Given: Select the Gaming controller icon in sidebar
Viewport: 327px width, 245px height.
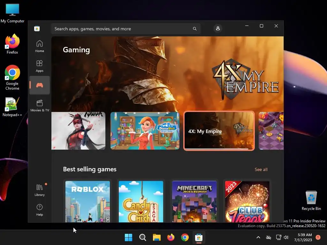Looking at the screenshot, I should [39, 85].
